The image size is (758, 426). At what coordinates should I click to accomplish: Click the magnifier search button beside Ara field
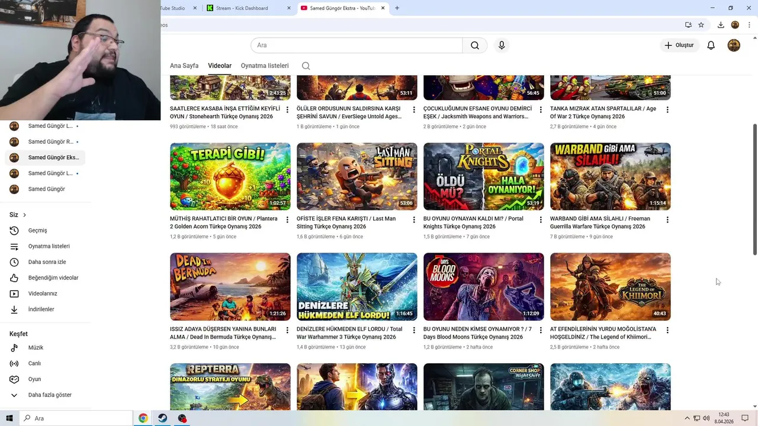[x=475, y=46]
